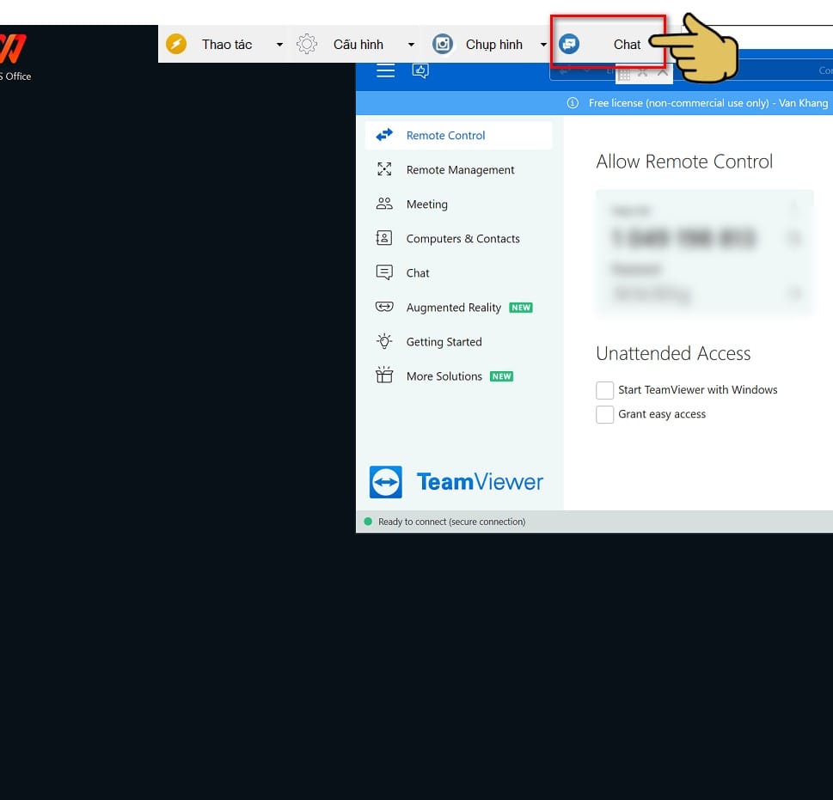Open Chat in the TeamViewer sidebar
This screenshot has height=800, width=833.
coord(458,273)
